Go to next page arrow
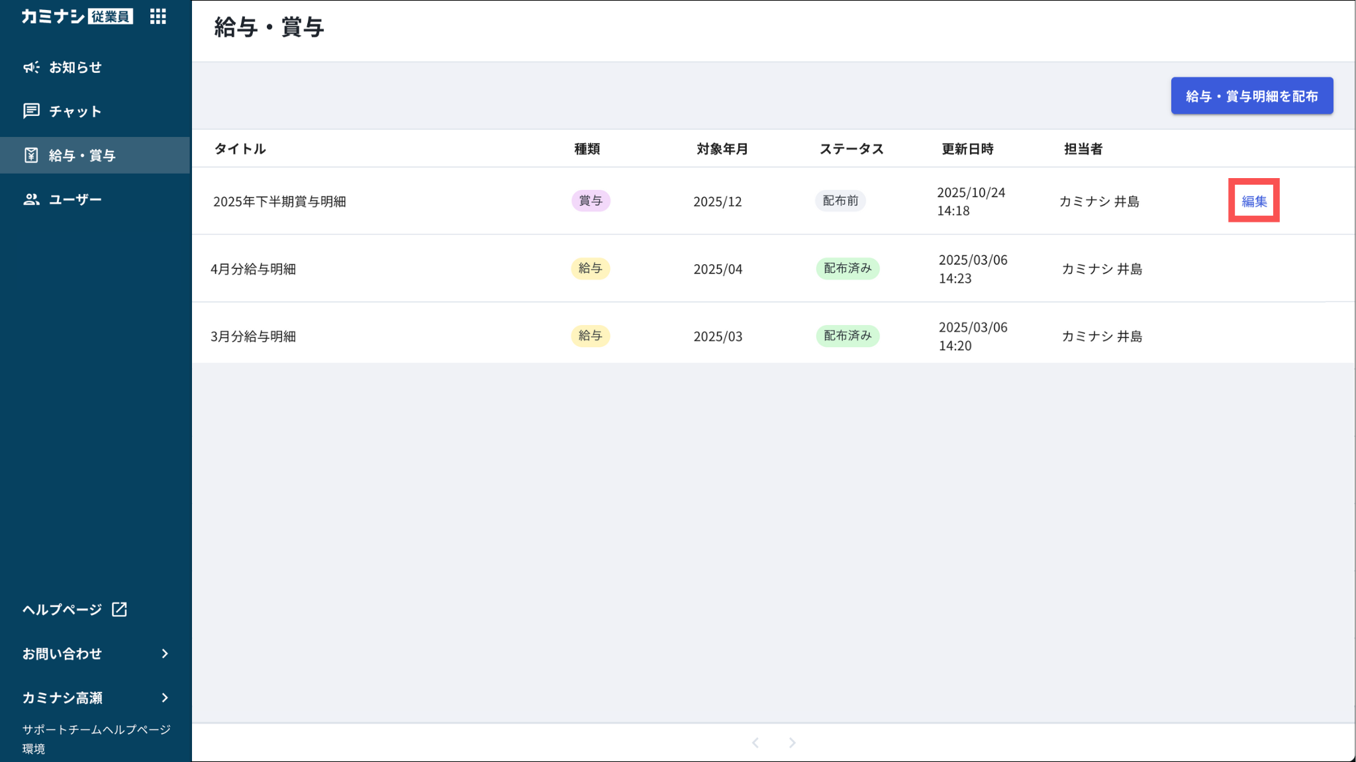The width and height of the screenshot is (1356, 762). point(792,743)
